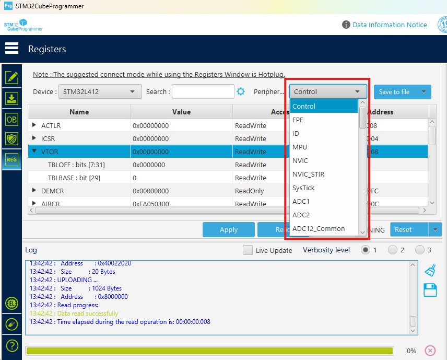Click the STM32CubeProgrammer logo
Screen dimensions: 447x360
pos(23,25)
